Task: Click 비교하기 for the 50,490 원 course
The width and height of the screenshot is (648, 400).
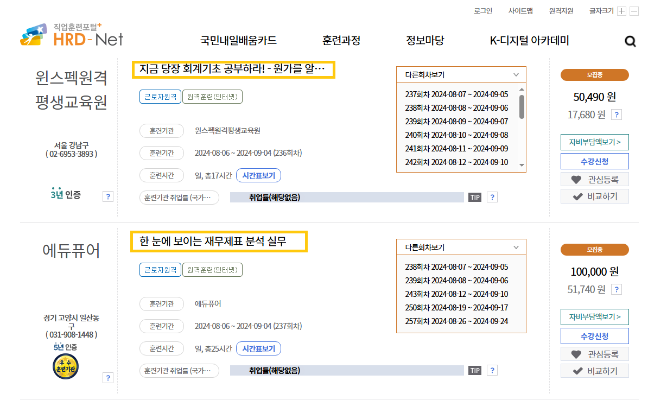Action: 594,196
